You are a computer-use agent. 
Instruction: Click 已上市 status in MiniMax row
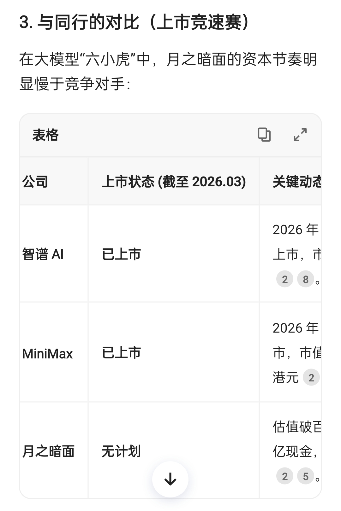coord(121,353)
